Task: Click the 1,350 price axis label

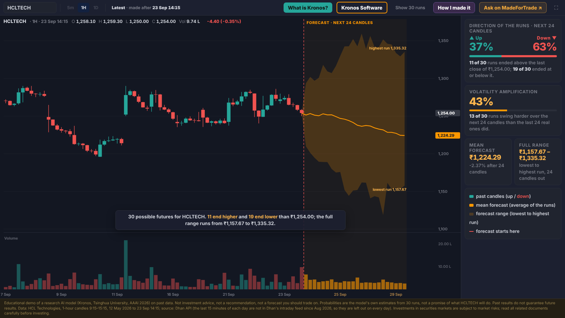Action: tap(443, 41)
